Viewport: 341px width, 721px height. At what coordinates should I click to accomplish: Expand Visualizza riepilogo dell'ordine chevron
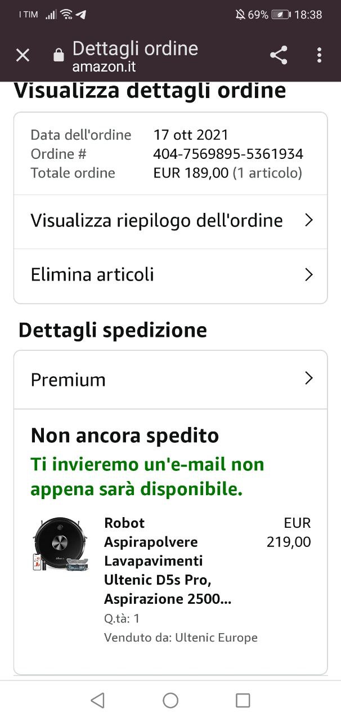[x=308, y=220]
